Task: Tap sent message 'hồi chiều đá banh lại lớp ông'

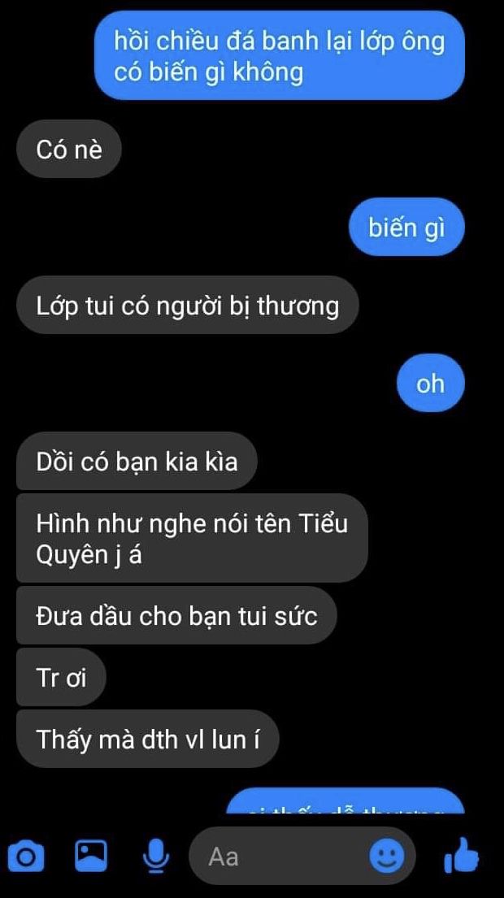Action: point(279,55)
